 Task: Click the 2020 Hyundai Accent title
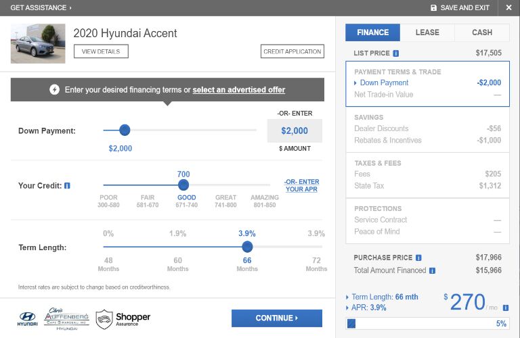tap(125, 33)
